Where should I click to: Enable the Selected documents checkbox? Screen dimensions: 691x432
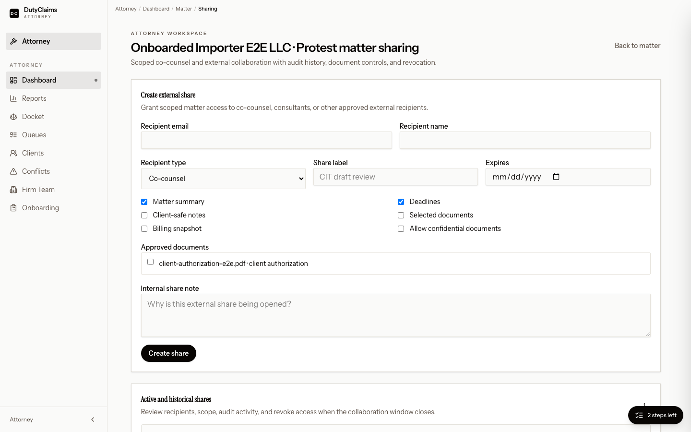pos(401,215)
